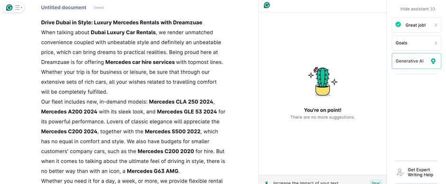Click the cactus illustration
Image resolution: width=446 pixels, height=184 pixels.
coord(323,82)
